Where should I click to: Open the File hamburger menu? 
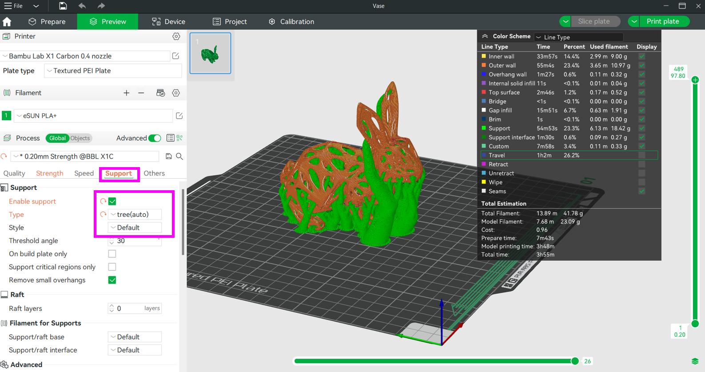click(13, 6)
